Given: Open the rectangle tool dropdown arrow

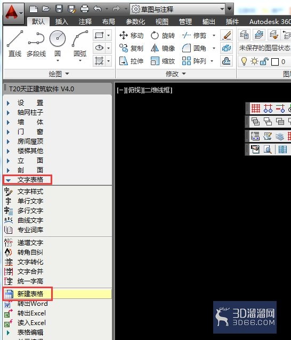Looking at the screenshot, I should point(109,35).
